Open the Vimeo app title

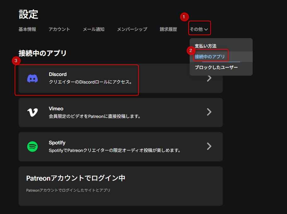tap(56, 109)
